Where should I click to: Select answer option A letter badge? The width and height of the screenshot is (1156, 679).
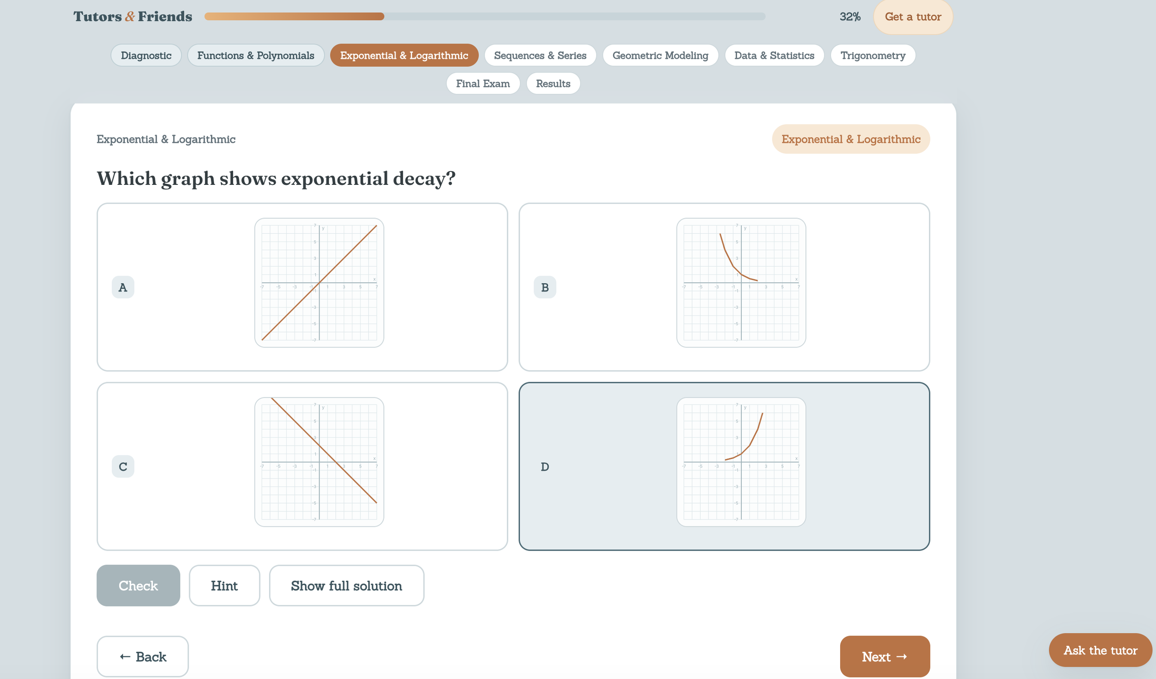123,287
